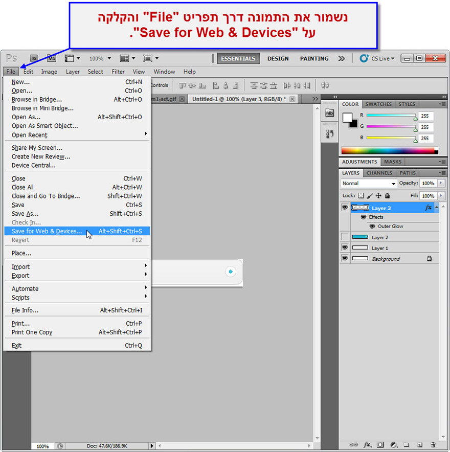Click Lock all padlock icon
450x452 pixels.
(x=387, y=196)
